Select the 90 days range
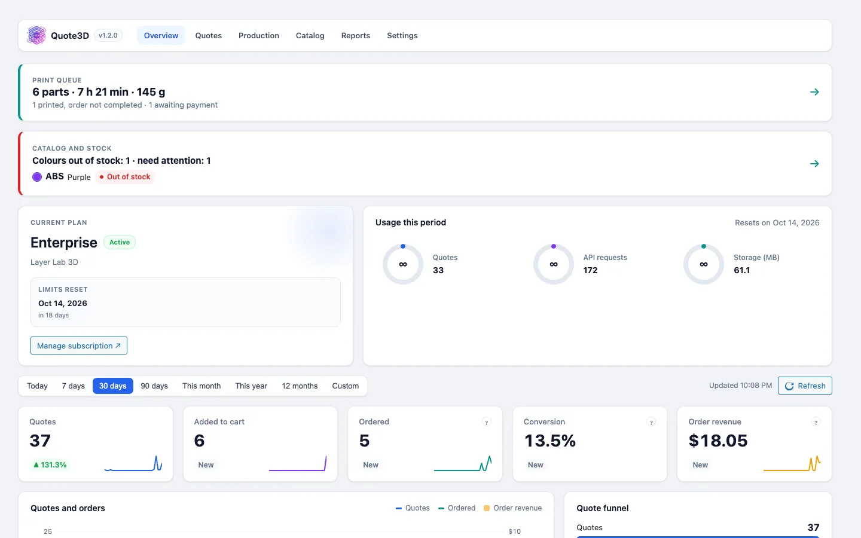The width and height of the screenshot is (861, 538). [x=154, y=386]
